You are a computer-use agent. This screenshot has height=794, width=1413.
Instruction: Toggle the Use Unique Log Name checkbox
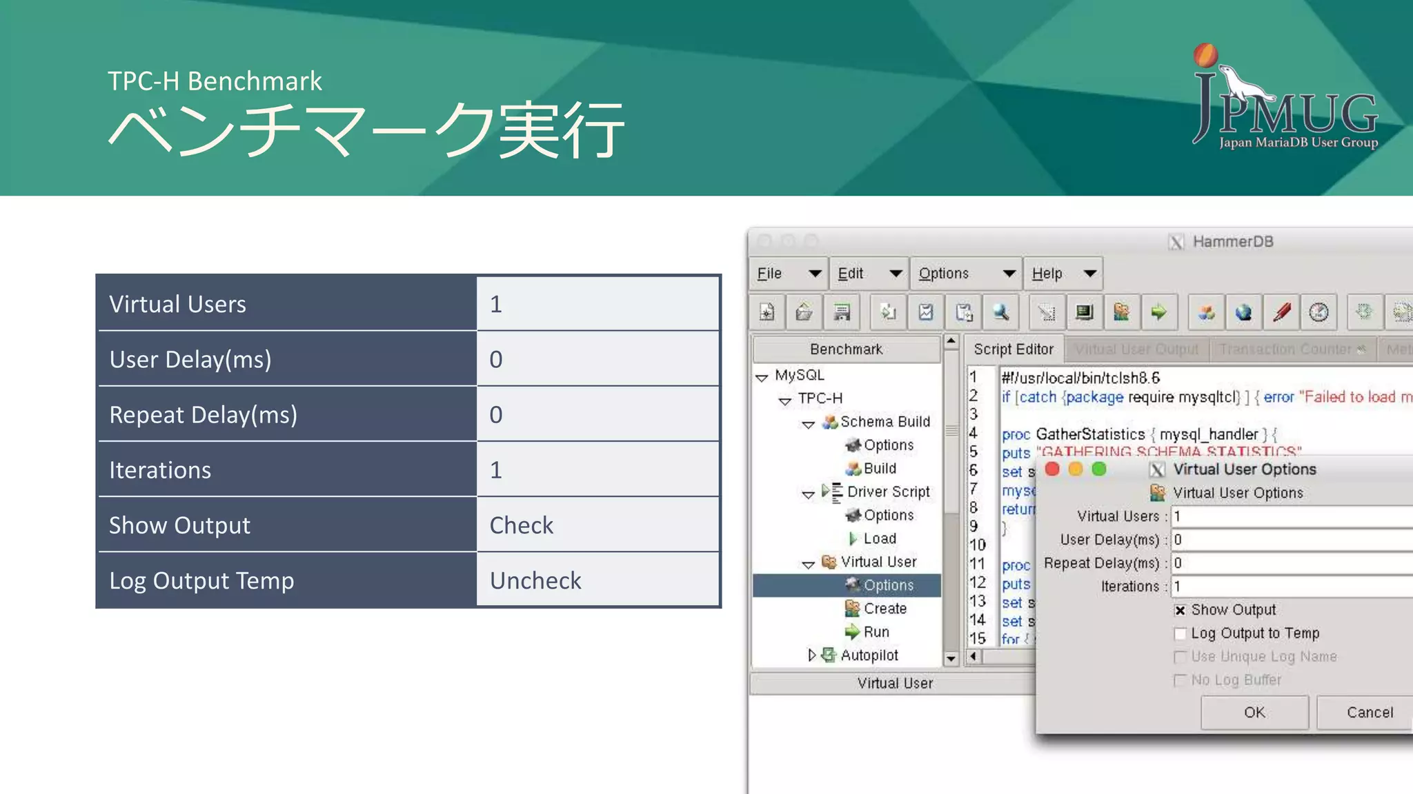1180,658
